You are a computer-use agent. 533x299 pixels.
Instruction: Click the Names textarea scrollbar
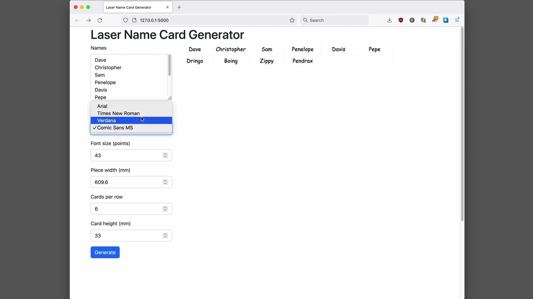point(169,66)
